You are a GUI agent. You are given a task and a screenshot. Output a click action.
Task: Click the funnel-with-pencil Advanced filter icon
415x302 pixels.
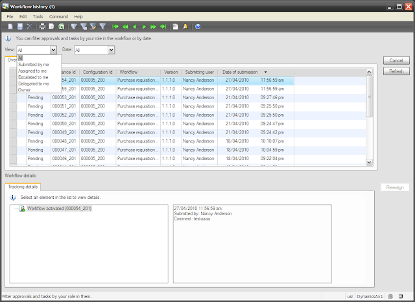tap(93, 27)
